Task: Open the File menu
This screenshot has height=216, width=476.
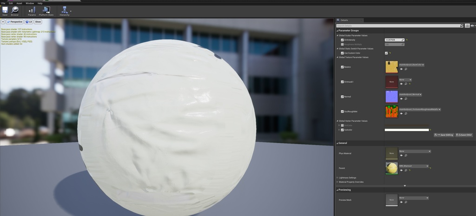Action: [3, 3]
